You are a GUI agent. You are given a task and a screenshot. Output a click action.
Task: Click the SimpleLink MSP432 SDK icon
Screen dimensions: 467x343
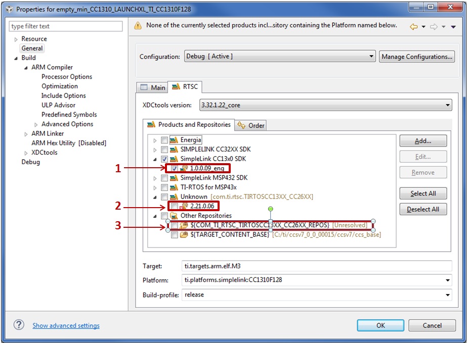(174, 178)
